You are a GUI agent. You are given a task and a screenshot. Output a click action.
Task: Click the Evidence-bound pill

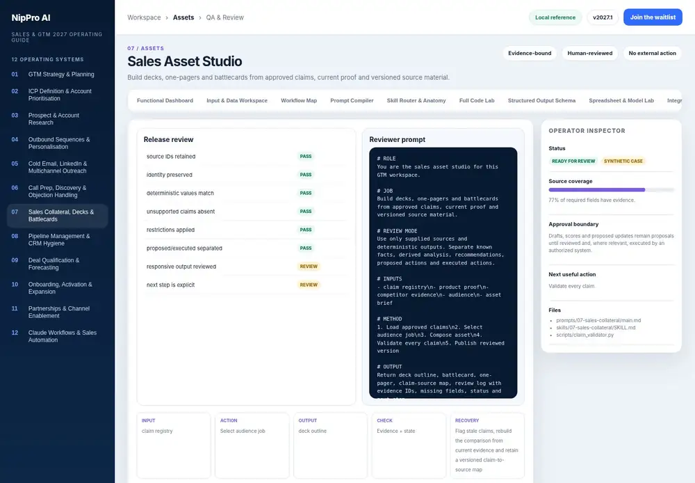point(529,54)
